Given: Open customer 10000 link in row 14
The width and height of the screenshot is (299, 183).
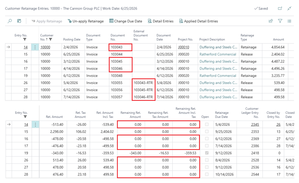Looking at the screenshot, I should pyautogui.click(x=46, y=47).
